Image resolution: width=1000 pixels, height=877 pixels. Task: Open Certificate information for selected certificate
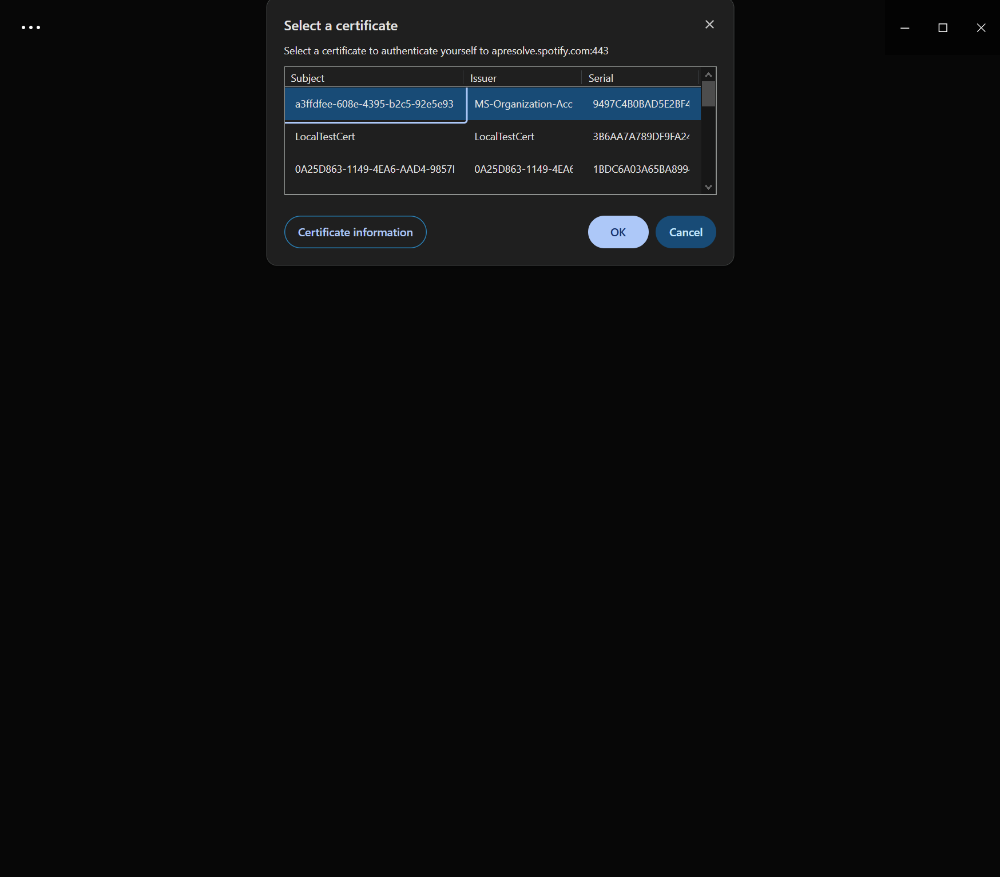[x=355, y=232]
